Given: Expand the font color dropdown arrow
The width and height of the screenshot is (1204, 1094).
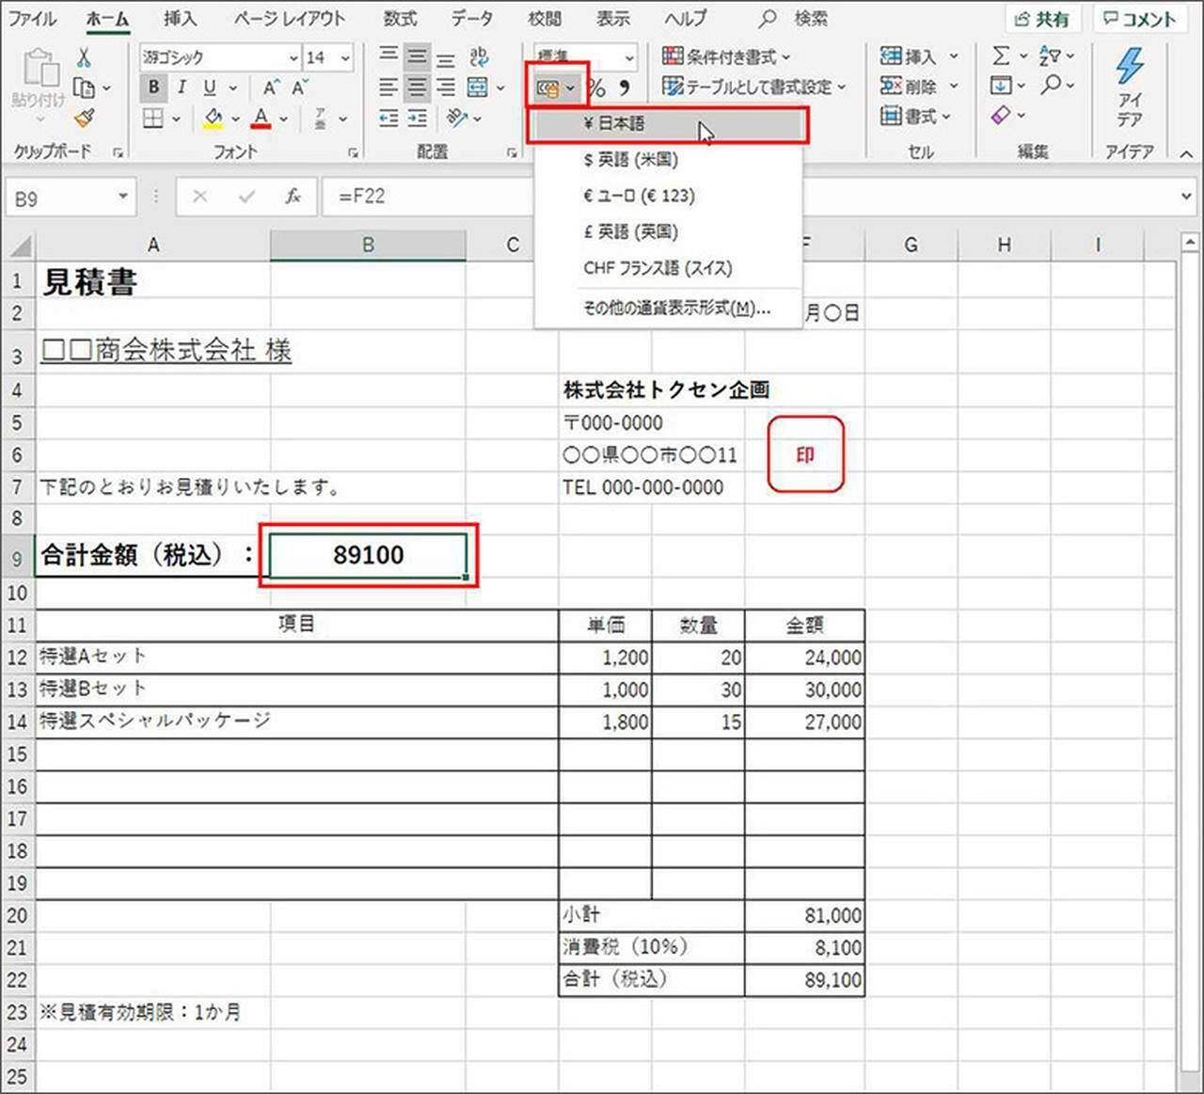Looking at the screenshot, I should (283, 119).
